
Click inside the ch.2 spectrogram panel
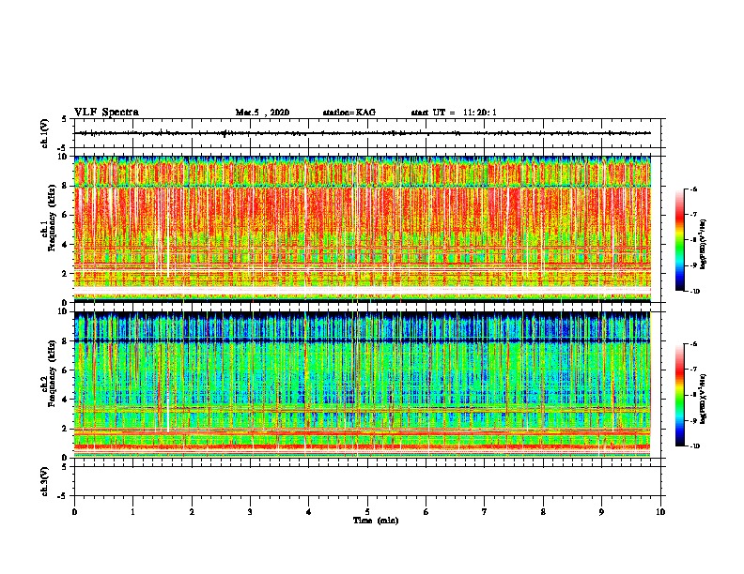tap(363, 385)
